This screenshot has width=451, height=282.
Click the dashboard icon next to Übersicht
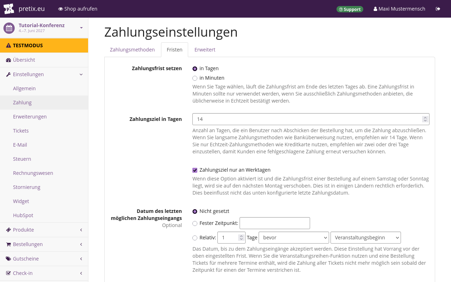[x=8, y=60]
